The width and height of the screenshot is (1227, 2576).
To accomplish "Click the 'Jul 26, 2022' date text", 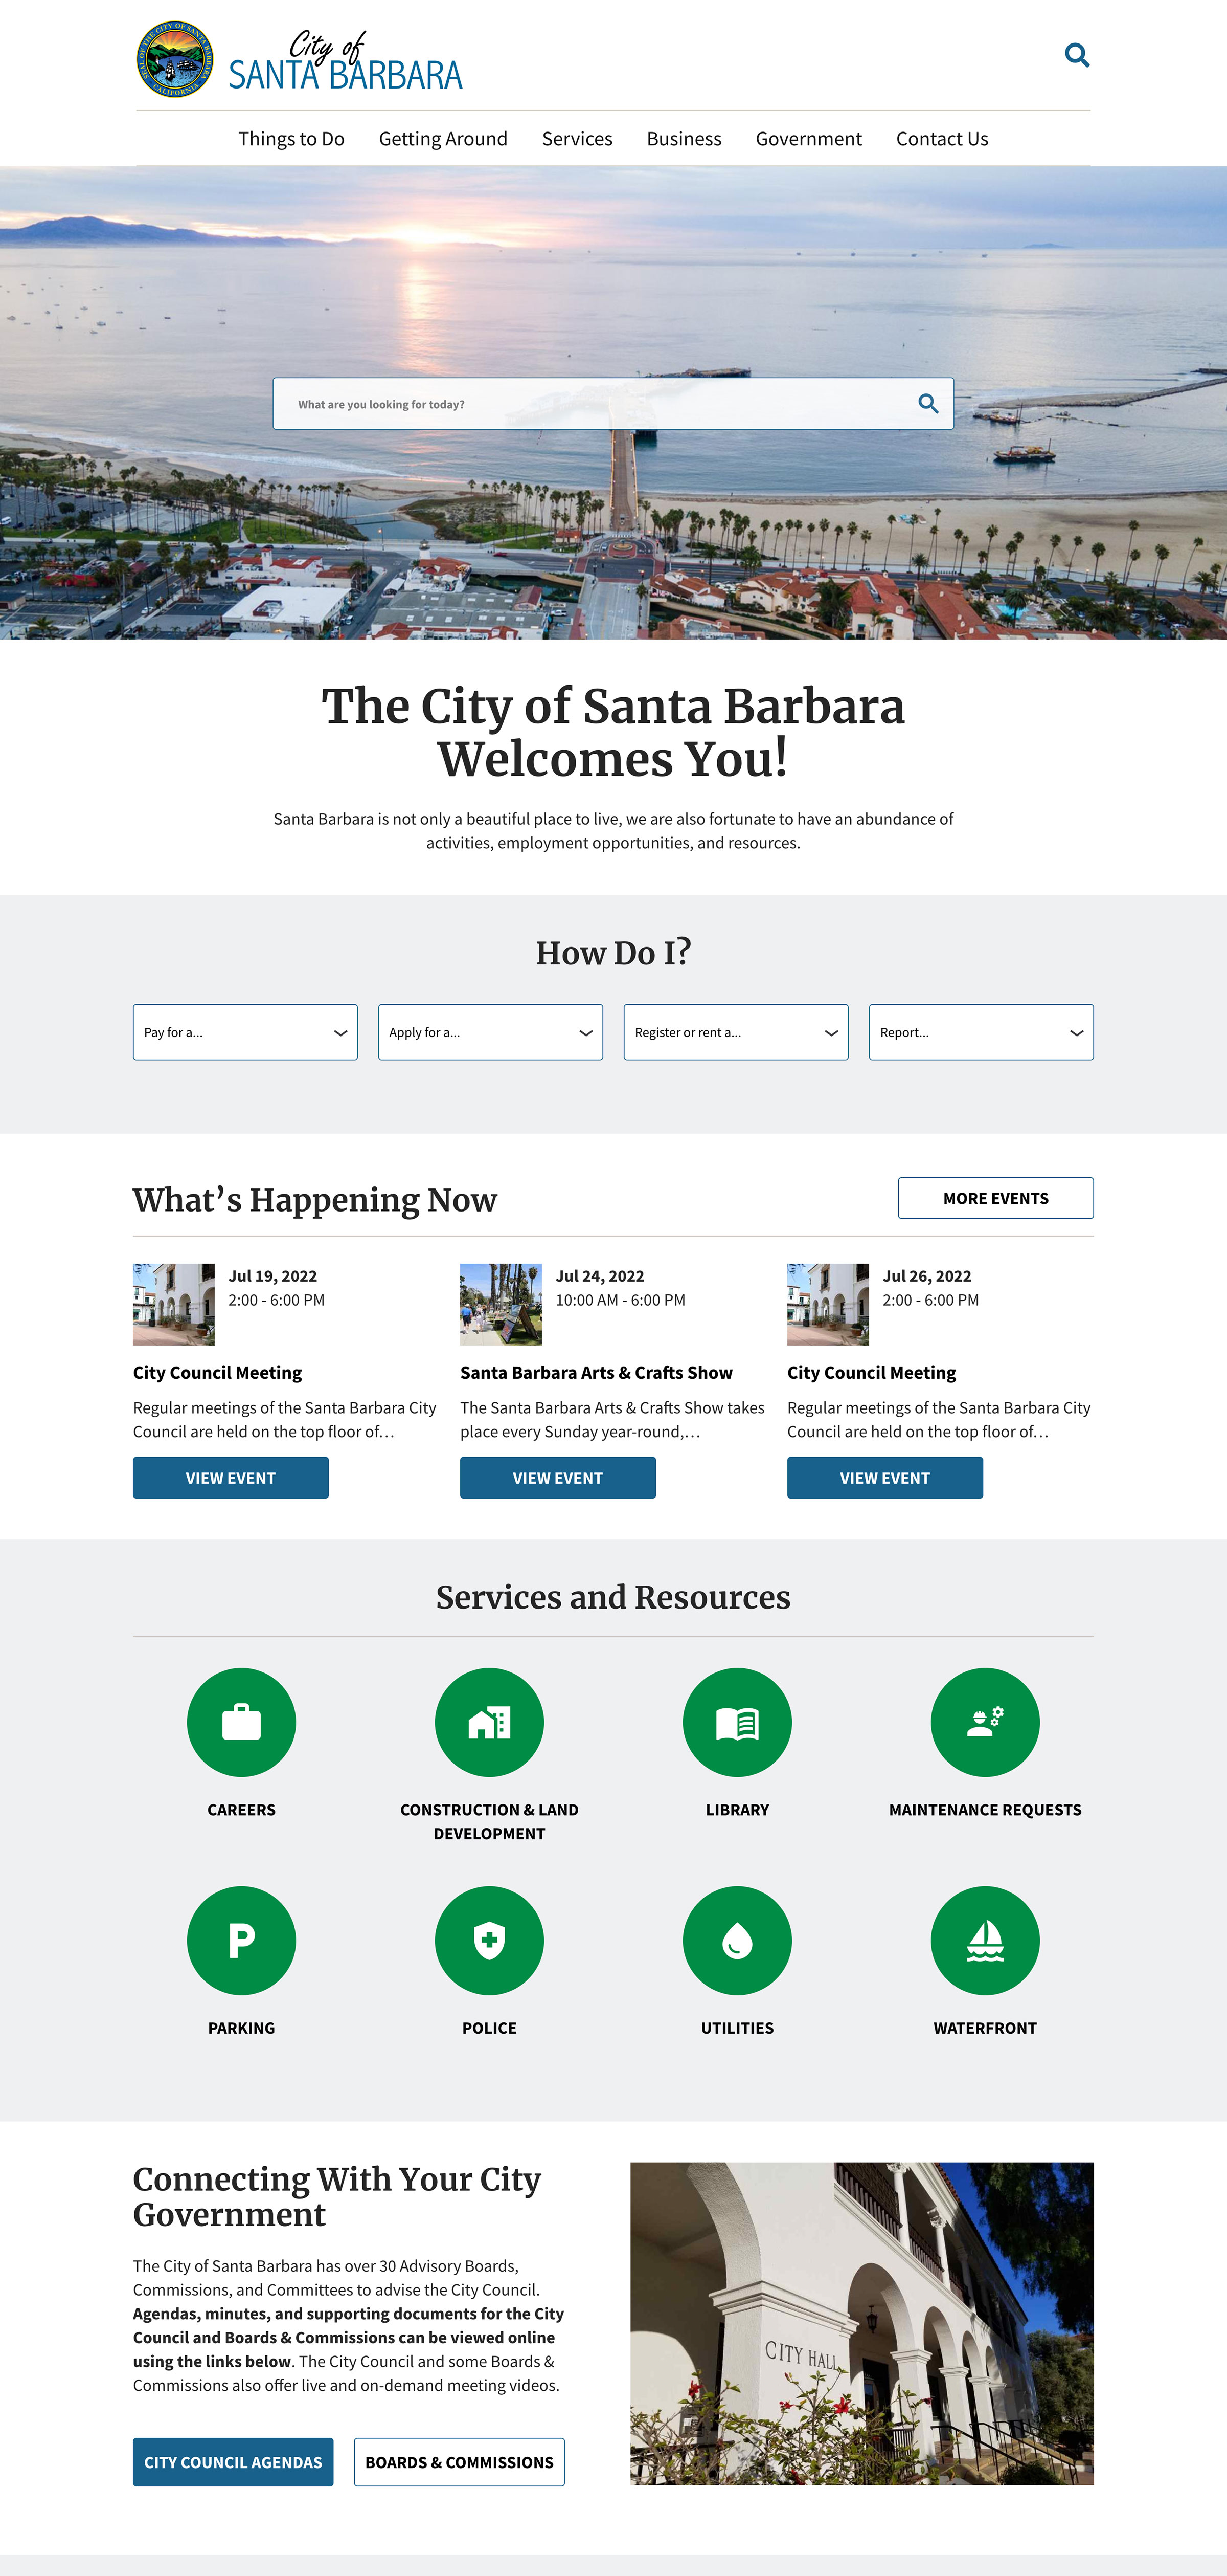I will (x=927, y=1276).
